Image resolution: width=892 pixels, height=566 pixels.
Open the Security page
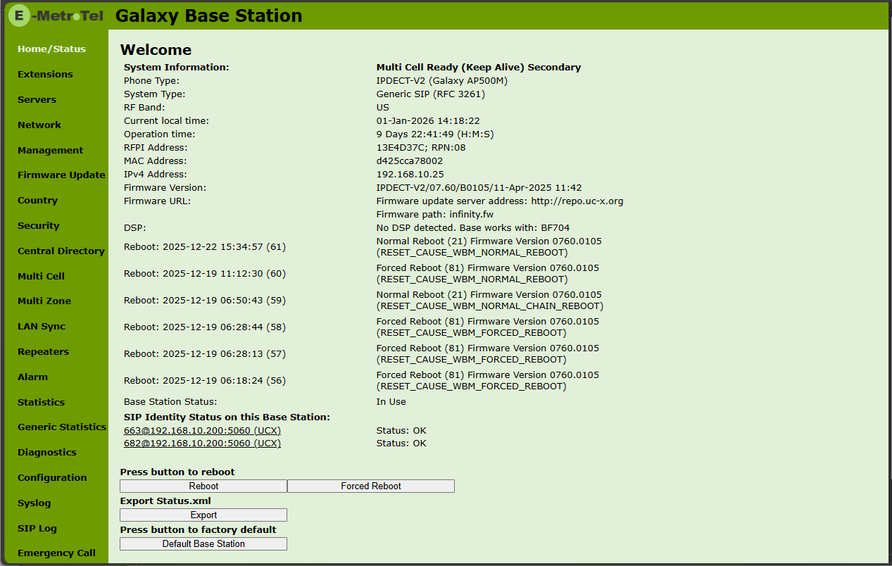click(x=39, y=226)
